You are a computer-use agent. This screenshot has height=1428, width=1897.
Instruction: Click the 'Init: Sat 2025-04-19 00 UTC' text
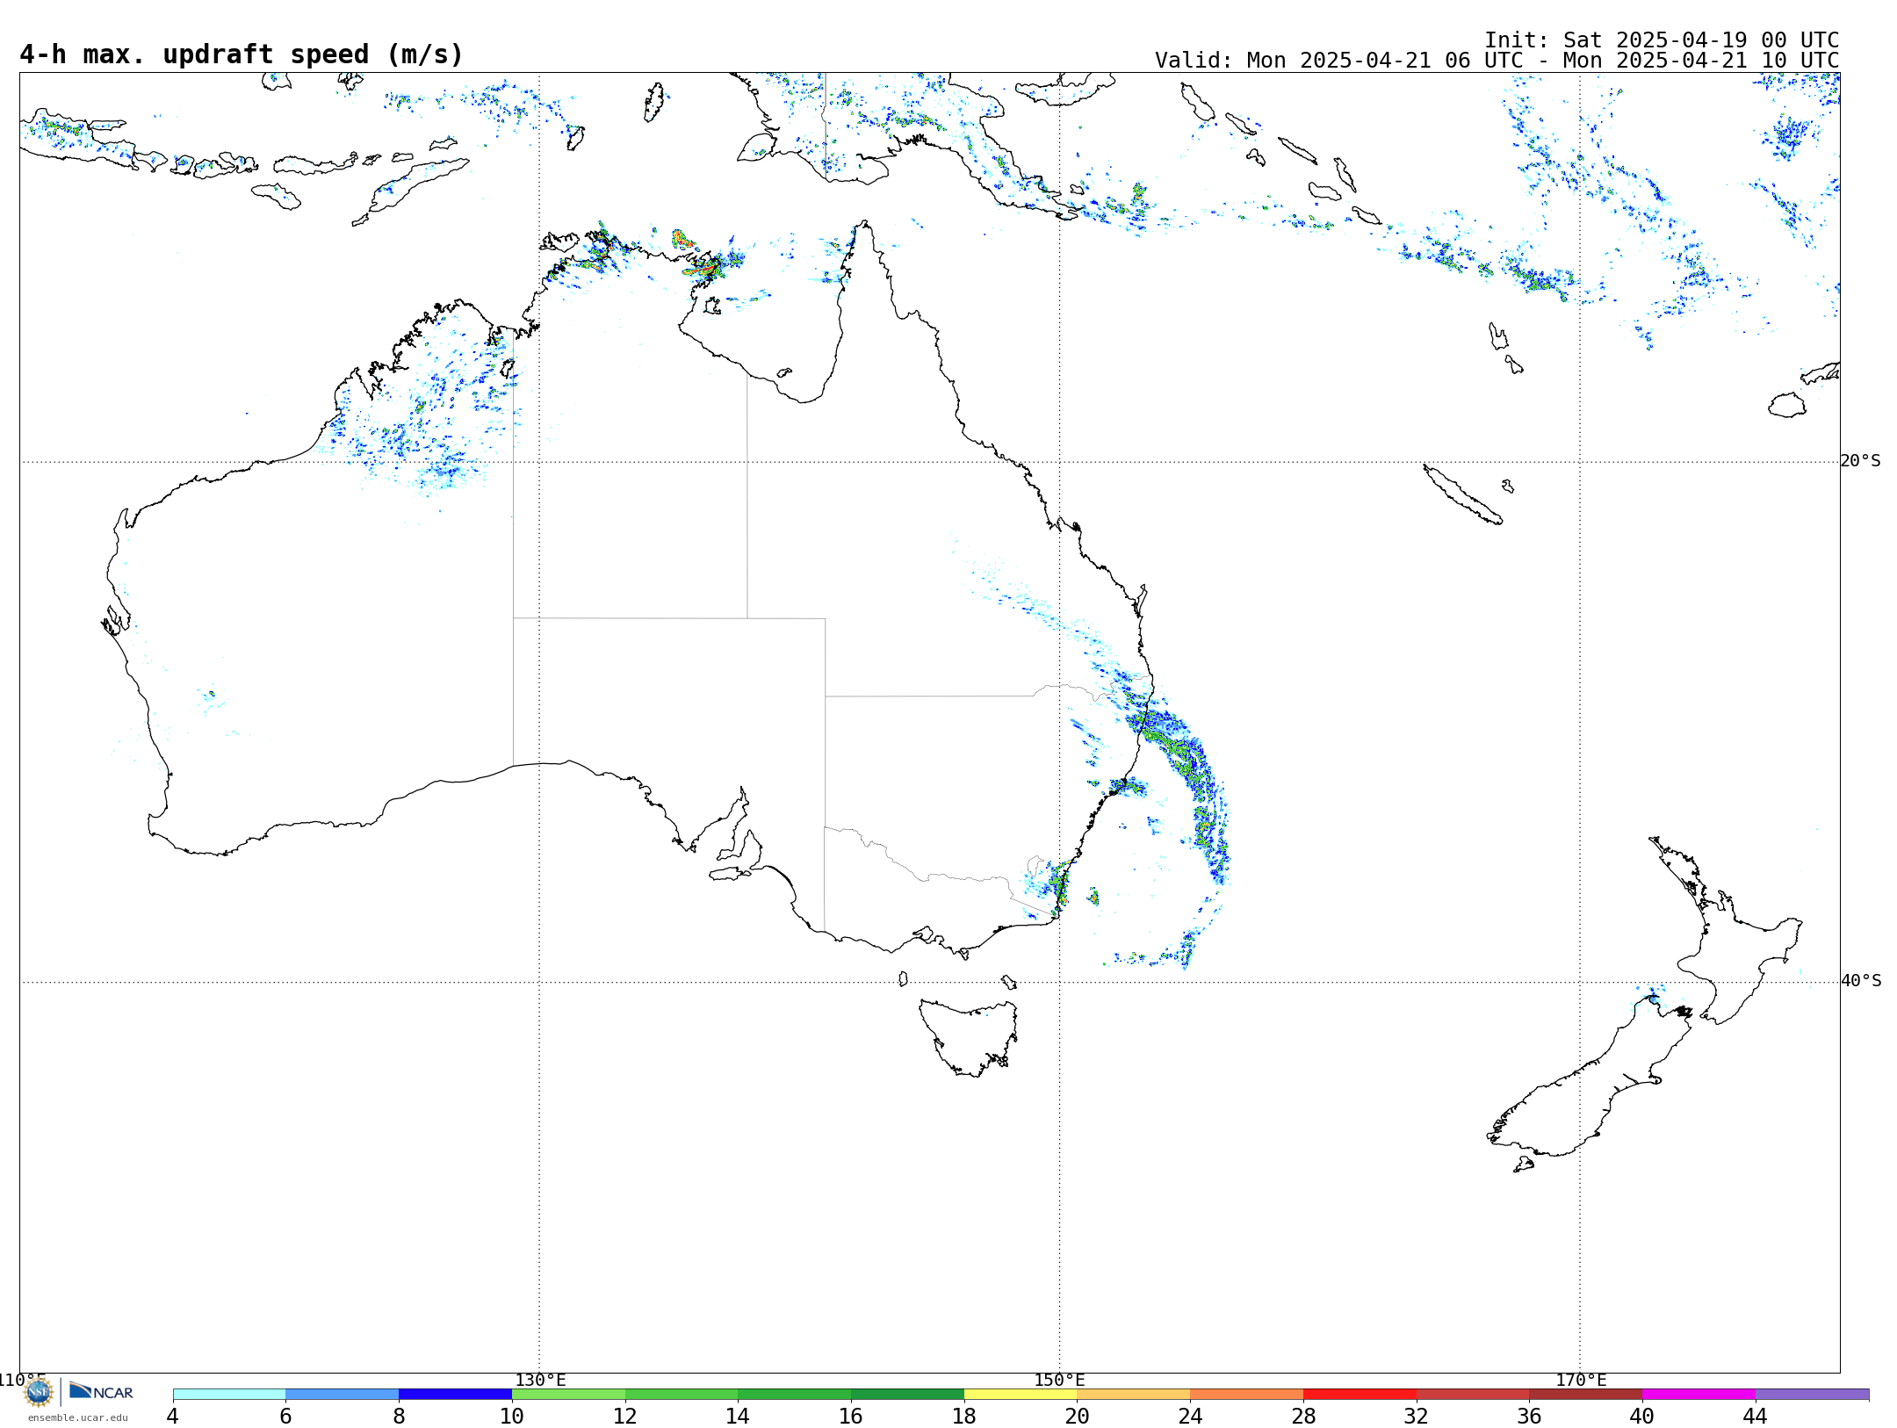click(x=1662, y=40)
